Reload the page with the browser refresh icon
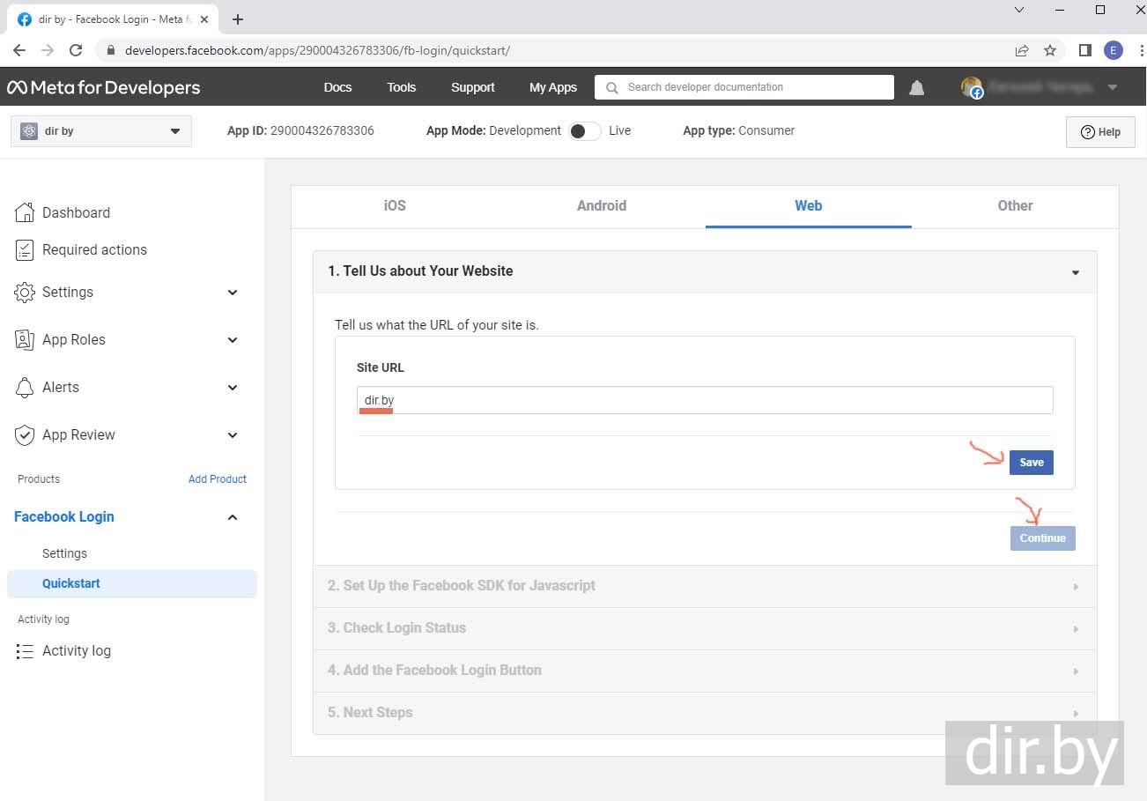1147x801 pixels. coord(76,50)
